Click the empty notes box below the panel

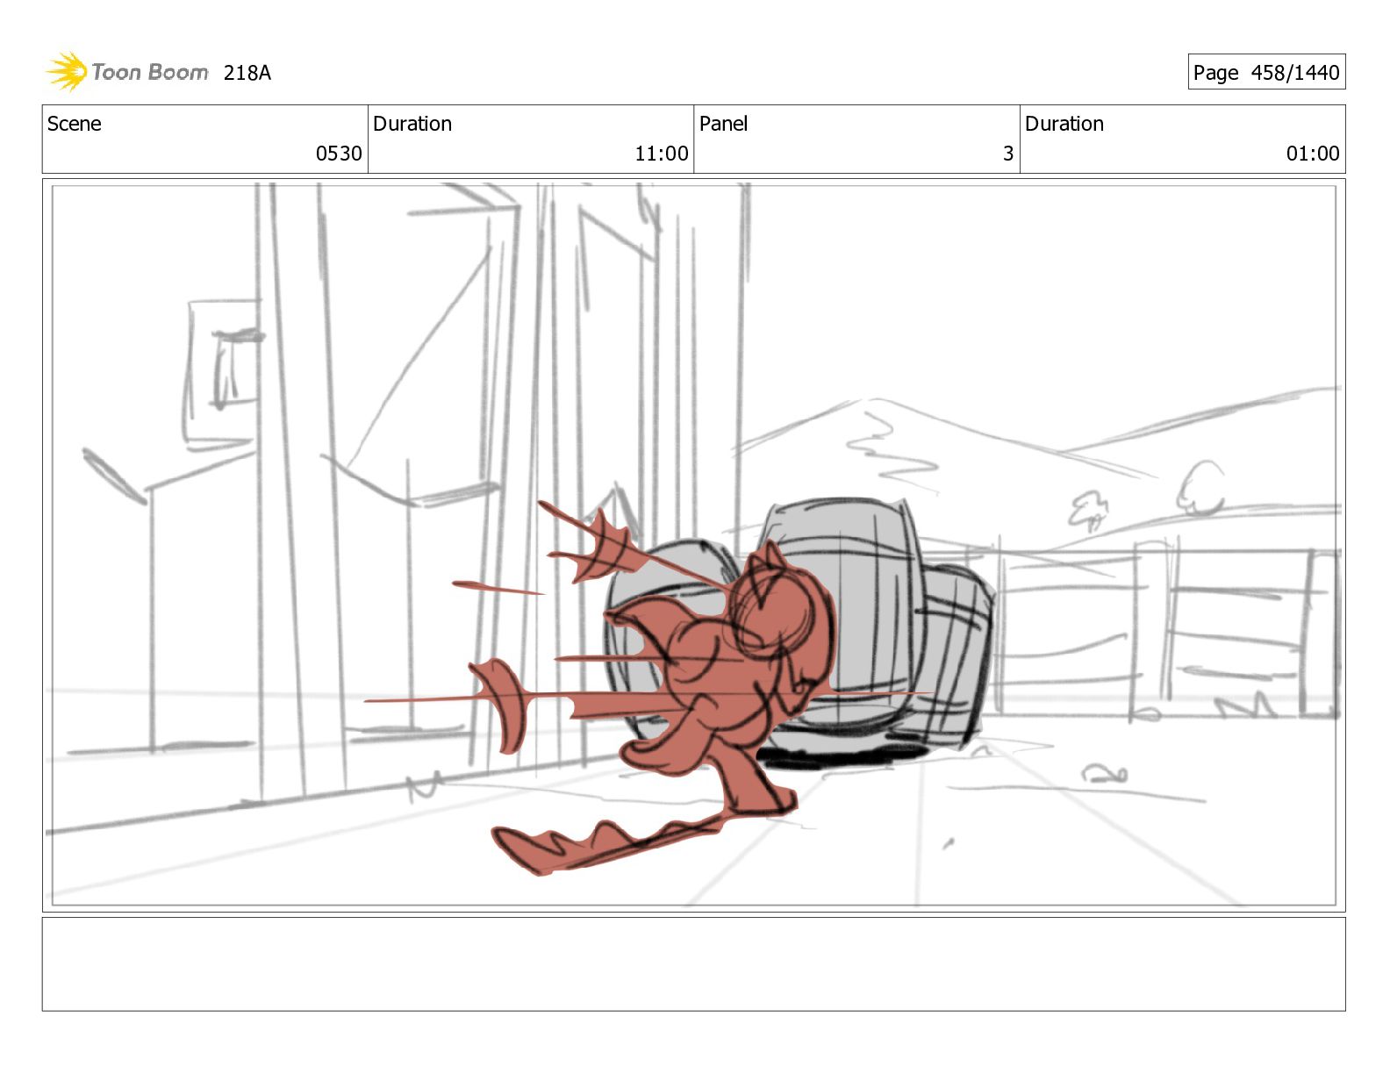click(x=693, y=964)
